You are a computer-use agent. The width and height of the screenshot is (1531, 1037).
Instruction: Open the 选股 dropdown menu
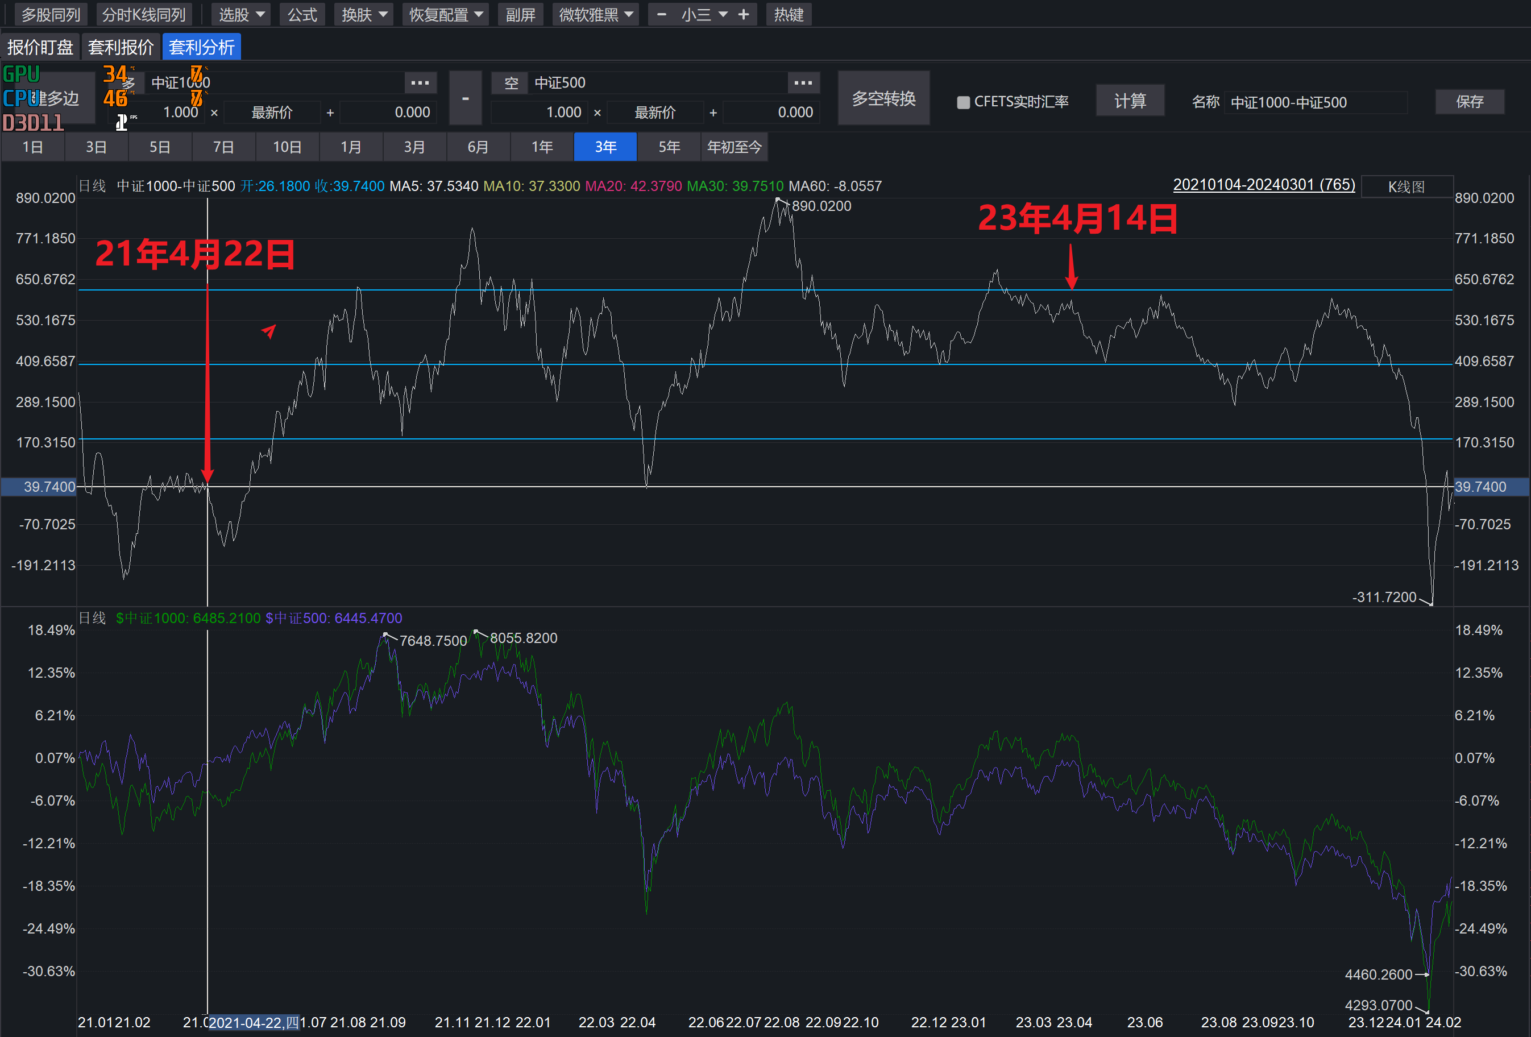point(241,14)
